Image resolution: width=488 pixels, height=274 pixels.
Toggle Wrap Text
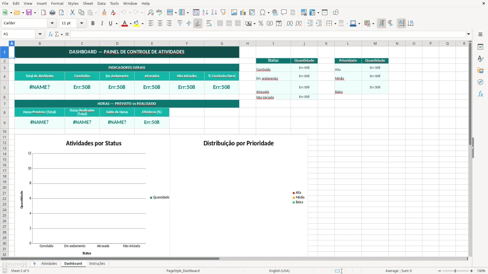209,24
